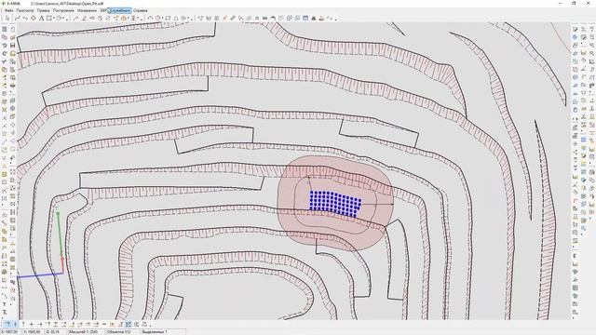Open the Правка menu
The width and height of the screenshot is (596, 335).
coord(44,10)
